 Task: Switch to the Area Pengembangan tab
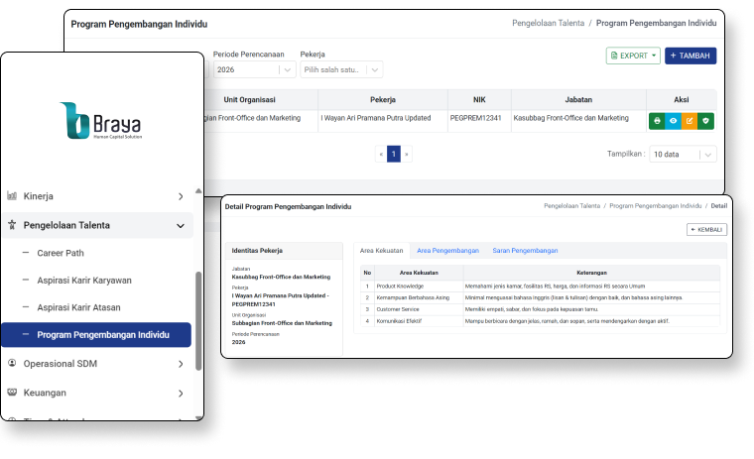[x=447, y=251]
